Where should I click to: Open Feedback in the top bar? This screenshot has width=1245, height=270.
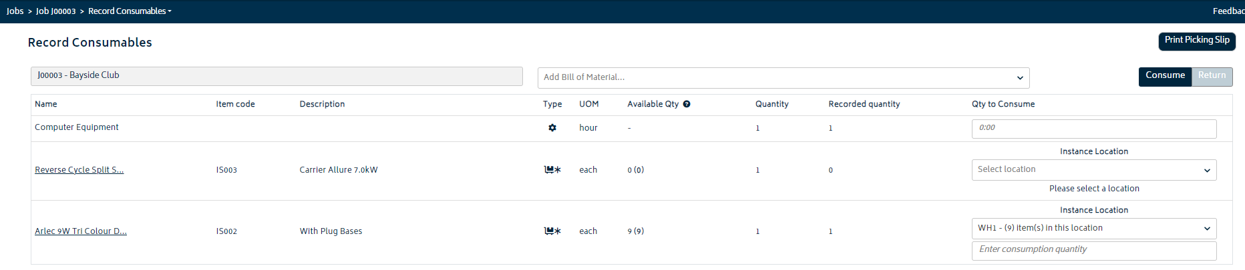(1228, 11)
